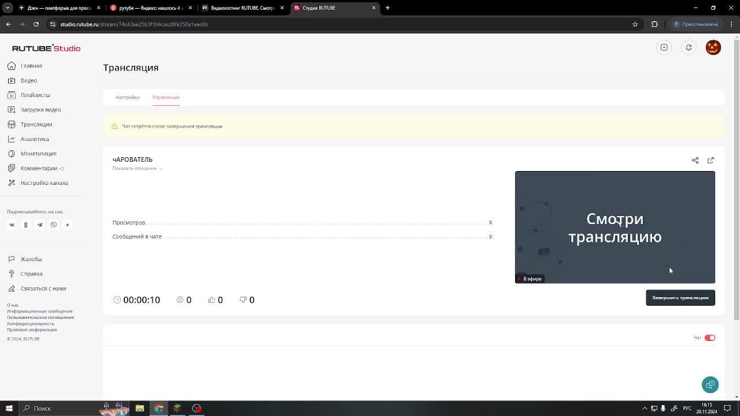740x416 pixels.
Task: Open the Windows Start menu
Action: point(9,408)
